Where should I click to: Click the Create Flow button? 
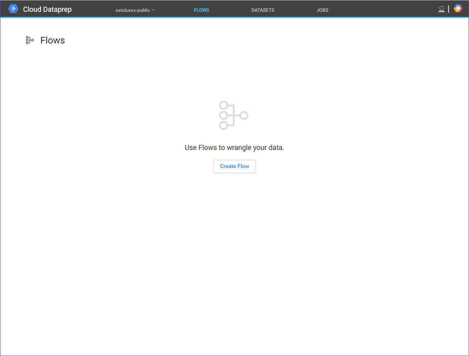pyautogui.click(x=235, y=166)
